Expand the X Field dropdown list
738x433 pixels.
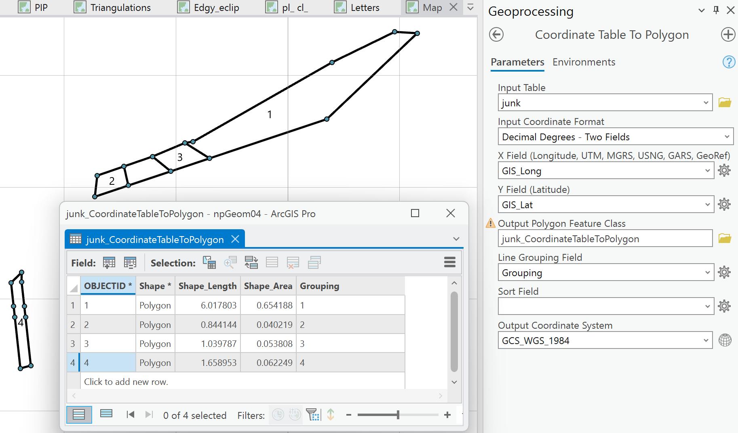tap(706, 171)
